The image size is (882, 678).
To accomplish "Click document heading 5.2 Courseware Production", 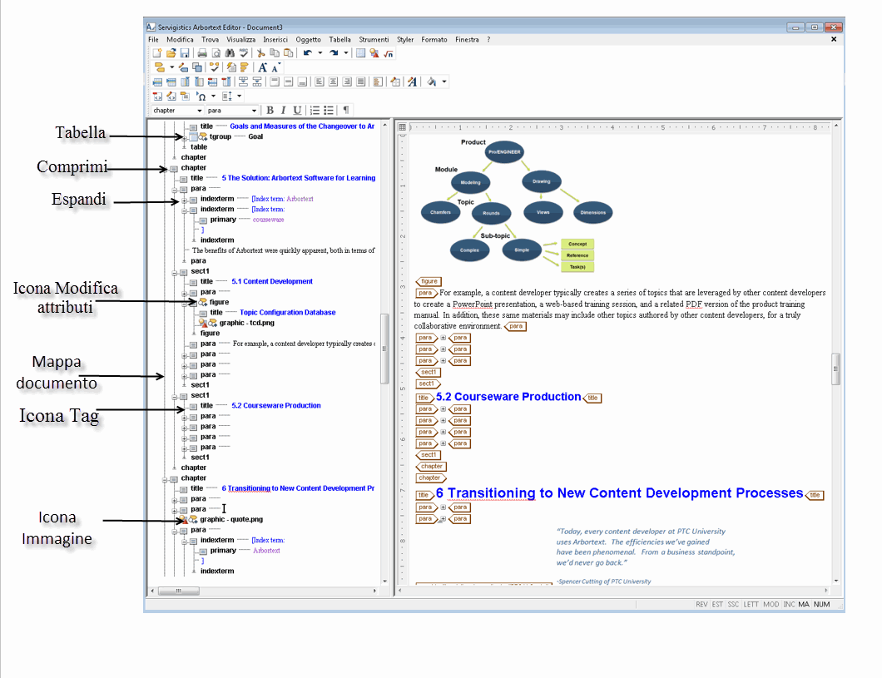I will pyautogui.click(x=508, y=397).
